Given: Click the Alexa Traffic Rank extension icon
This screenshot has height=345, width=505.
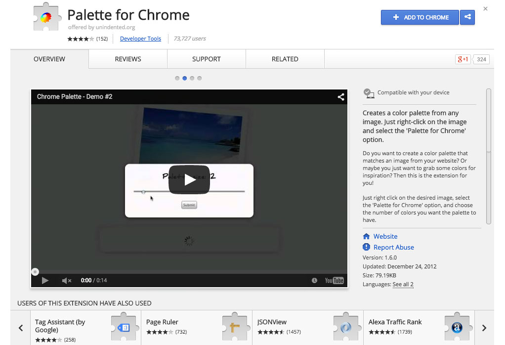Looking at the screenshot, I should coord(457,327).
